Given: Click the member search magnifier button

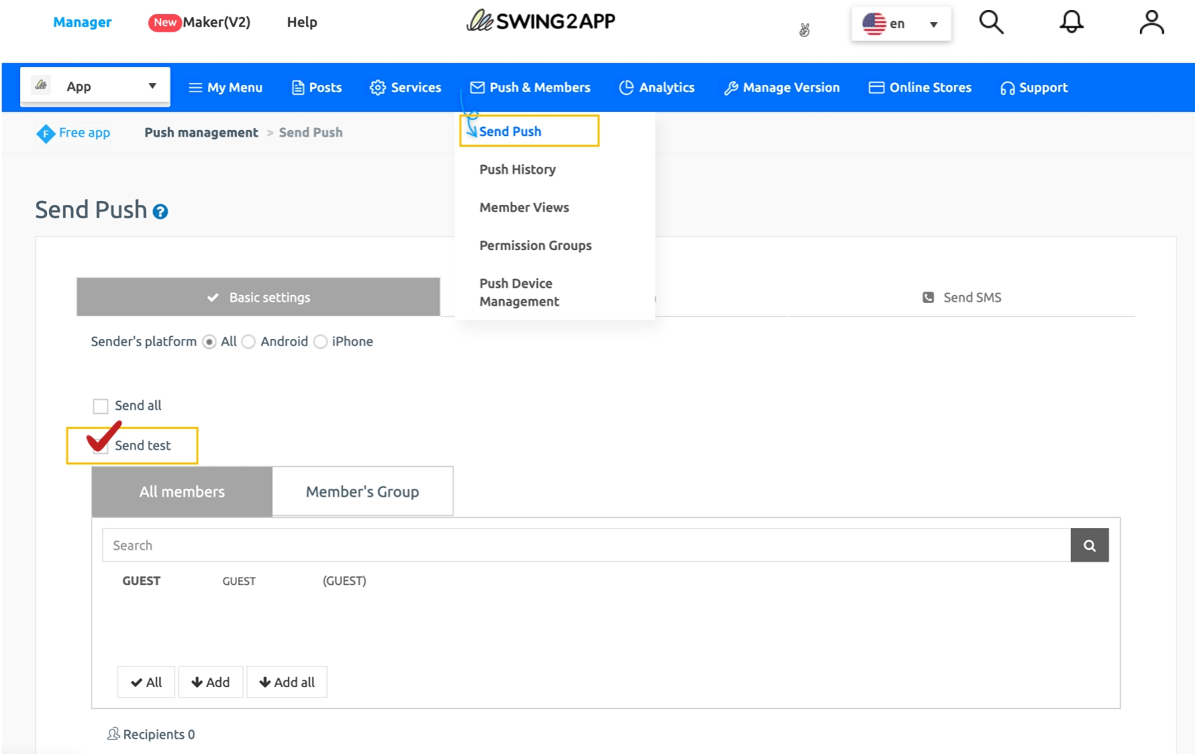Looking at the screenshot, I should (1089, 546).
